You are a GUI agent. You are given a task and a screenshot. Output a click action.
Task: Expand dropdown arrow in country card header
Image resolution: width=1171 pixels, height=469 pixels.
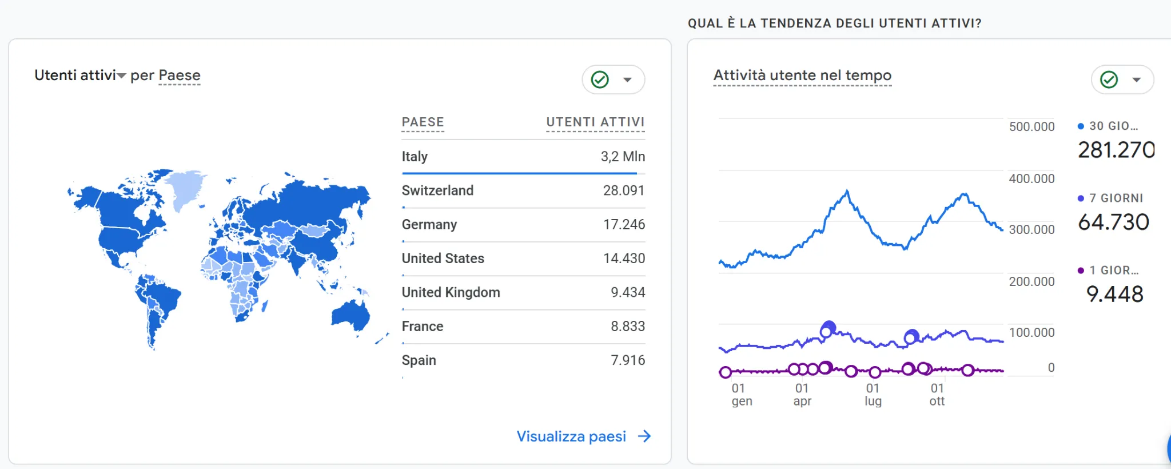(627, 80)
